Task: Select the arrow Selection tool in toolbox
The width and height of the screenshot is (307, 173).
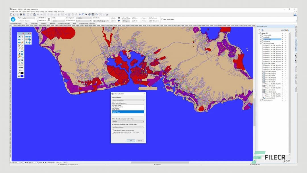Action: point(19,36)
